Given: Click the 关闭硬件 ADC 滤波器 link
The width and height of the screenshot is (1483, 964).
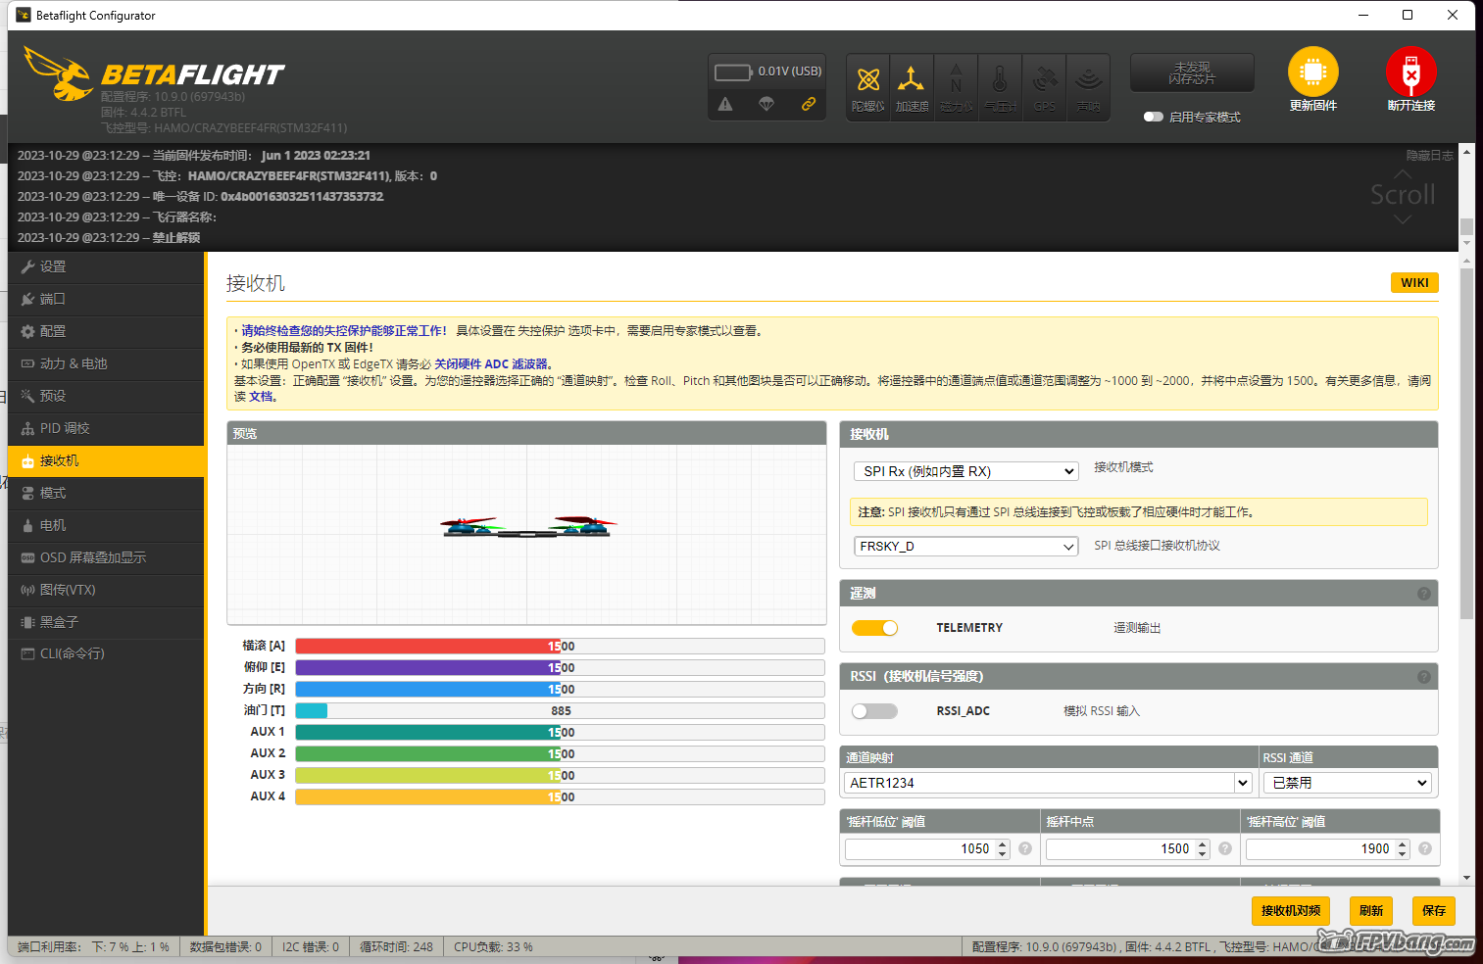Looking at the screenshot, I should point(491,363).
